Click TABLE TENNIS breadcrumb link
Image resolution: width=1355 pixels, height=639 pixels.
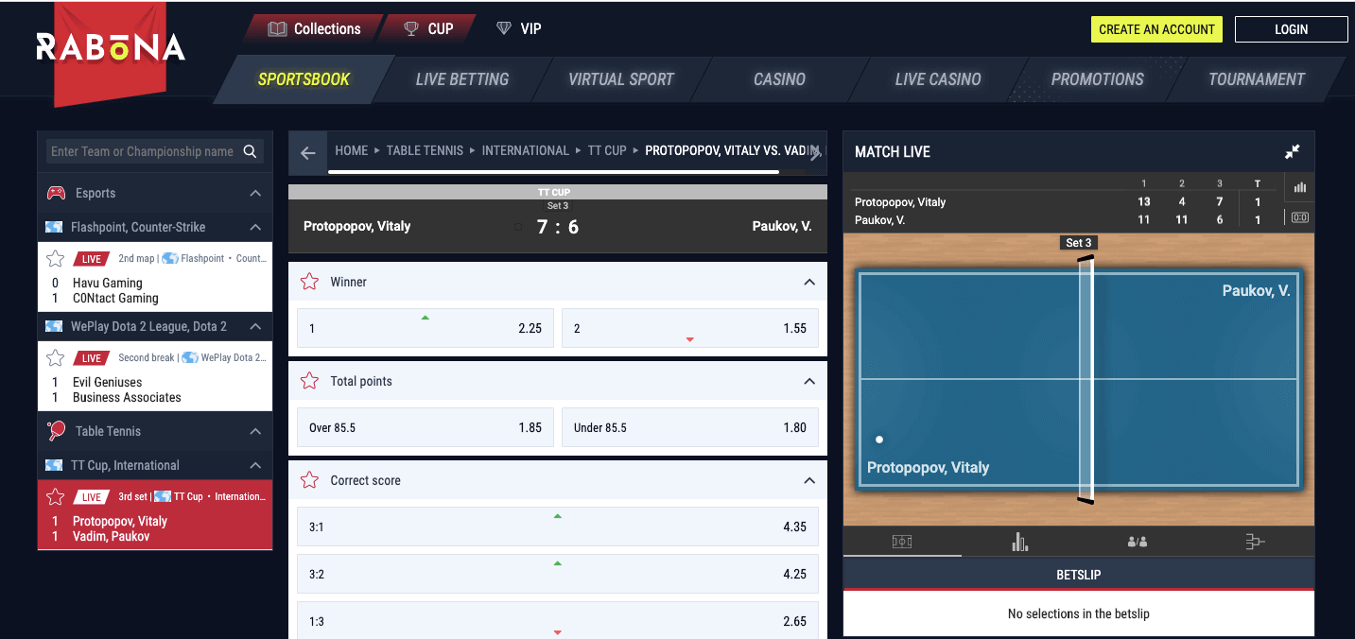click(x=425, y=150)
